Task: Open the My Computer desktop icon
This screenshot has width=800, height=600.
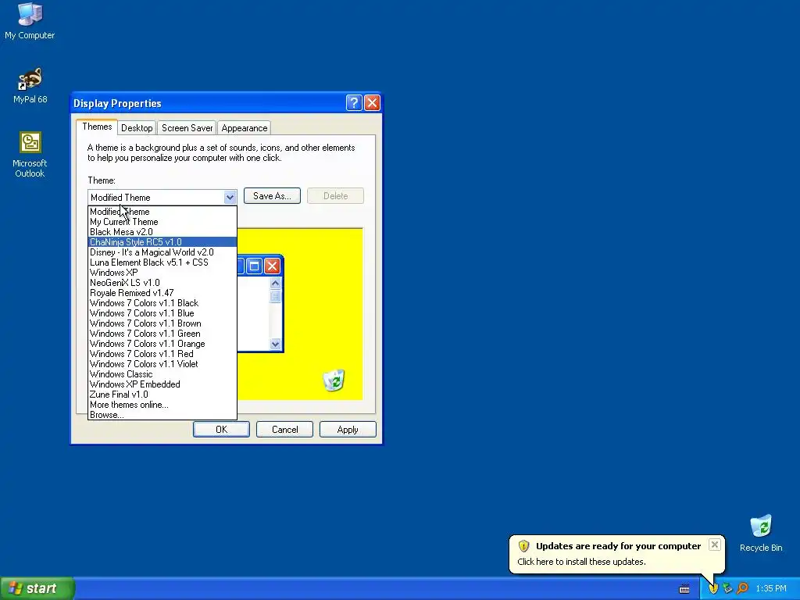Action: 30,21
